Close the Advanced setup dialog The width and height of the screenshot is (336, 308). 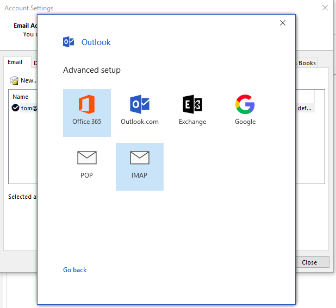pyautogui.click(x=283, y=23)
